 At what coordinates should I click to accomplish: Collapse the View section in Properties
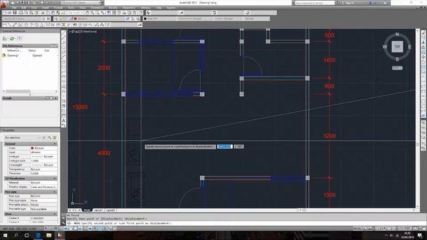(x=55, y=214)
